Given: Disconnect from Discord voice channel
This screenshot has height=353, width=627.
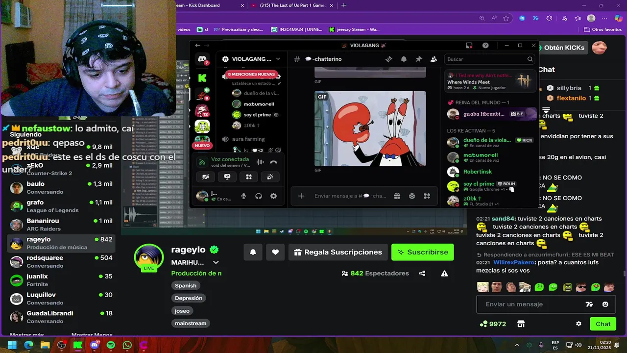Looking at the screenshot, I should [273, 162].
